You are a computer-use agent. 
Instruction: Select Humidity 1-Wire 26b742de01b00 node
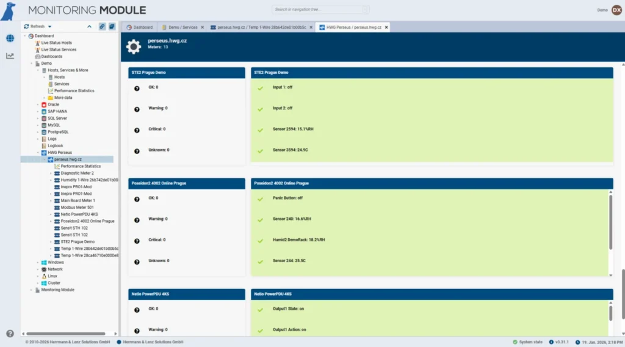89,180
